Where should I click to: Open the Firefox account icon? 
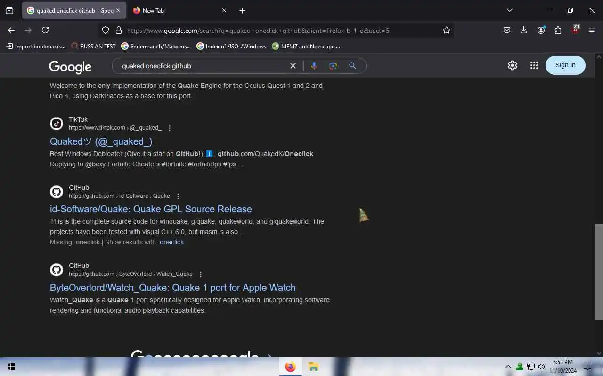pyautogui.click(x=541, y=30)
